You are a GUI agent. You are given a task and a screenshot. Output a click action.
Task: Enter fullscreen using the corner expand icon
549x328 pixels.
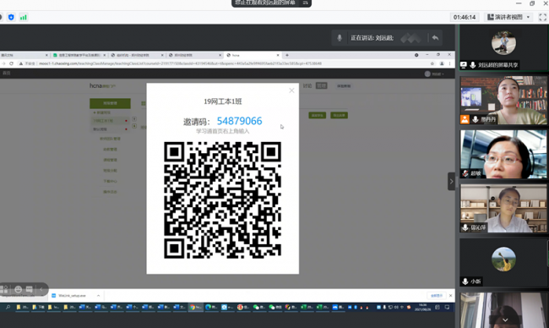pos(542,17)
